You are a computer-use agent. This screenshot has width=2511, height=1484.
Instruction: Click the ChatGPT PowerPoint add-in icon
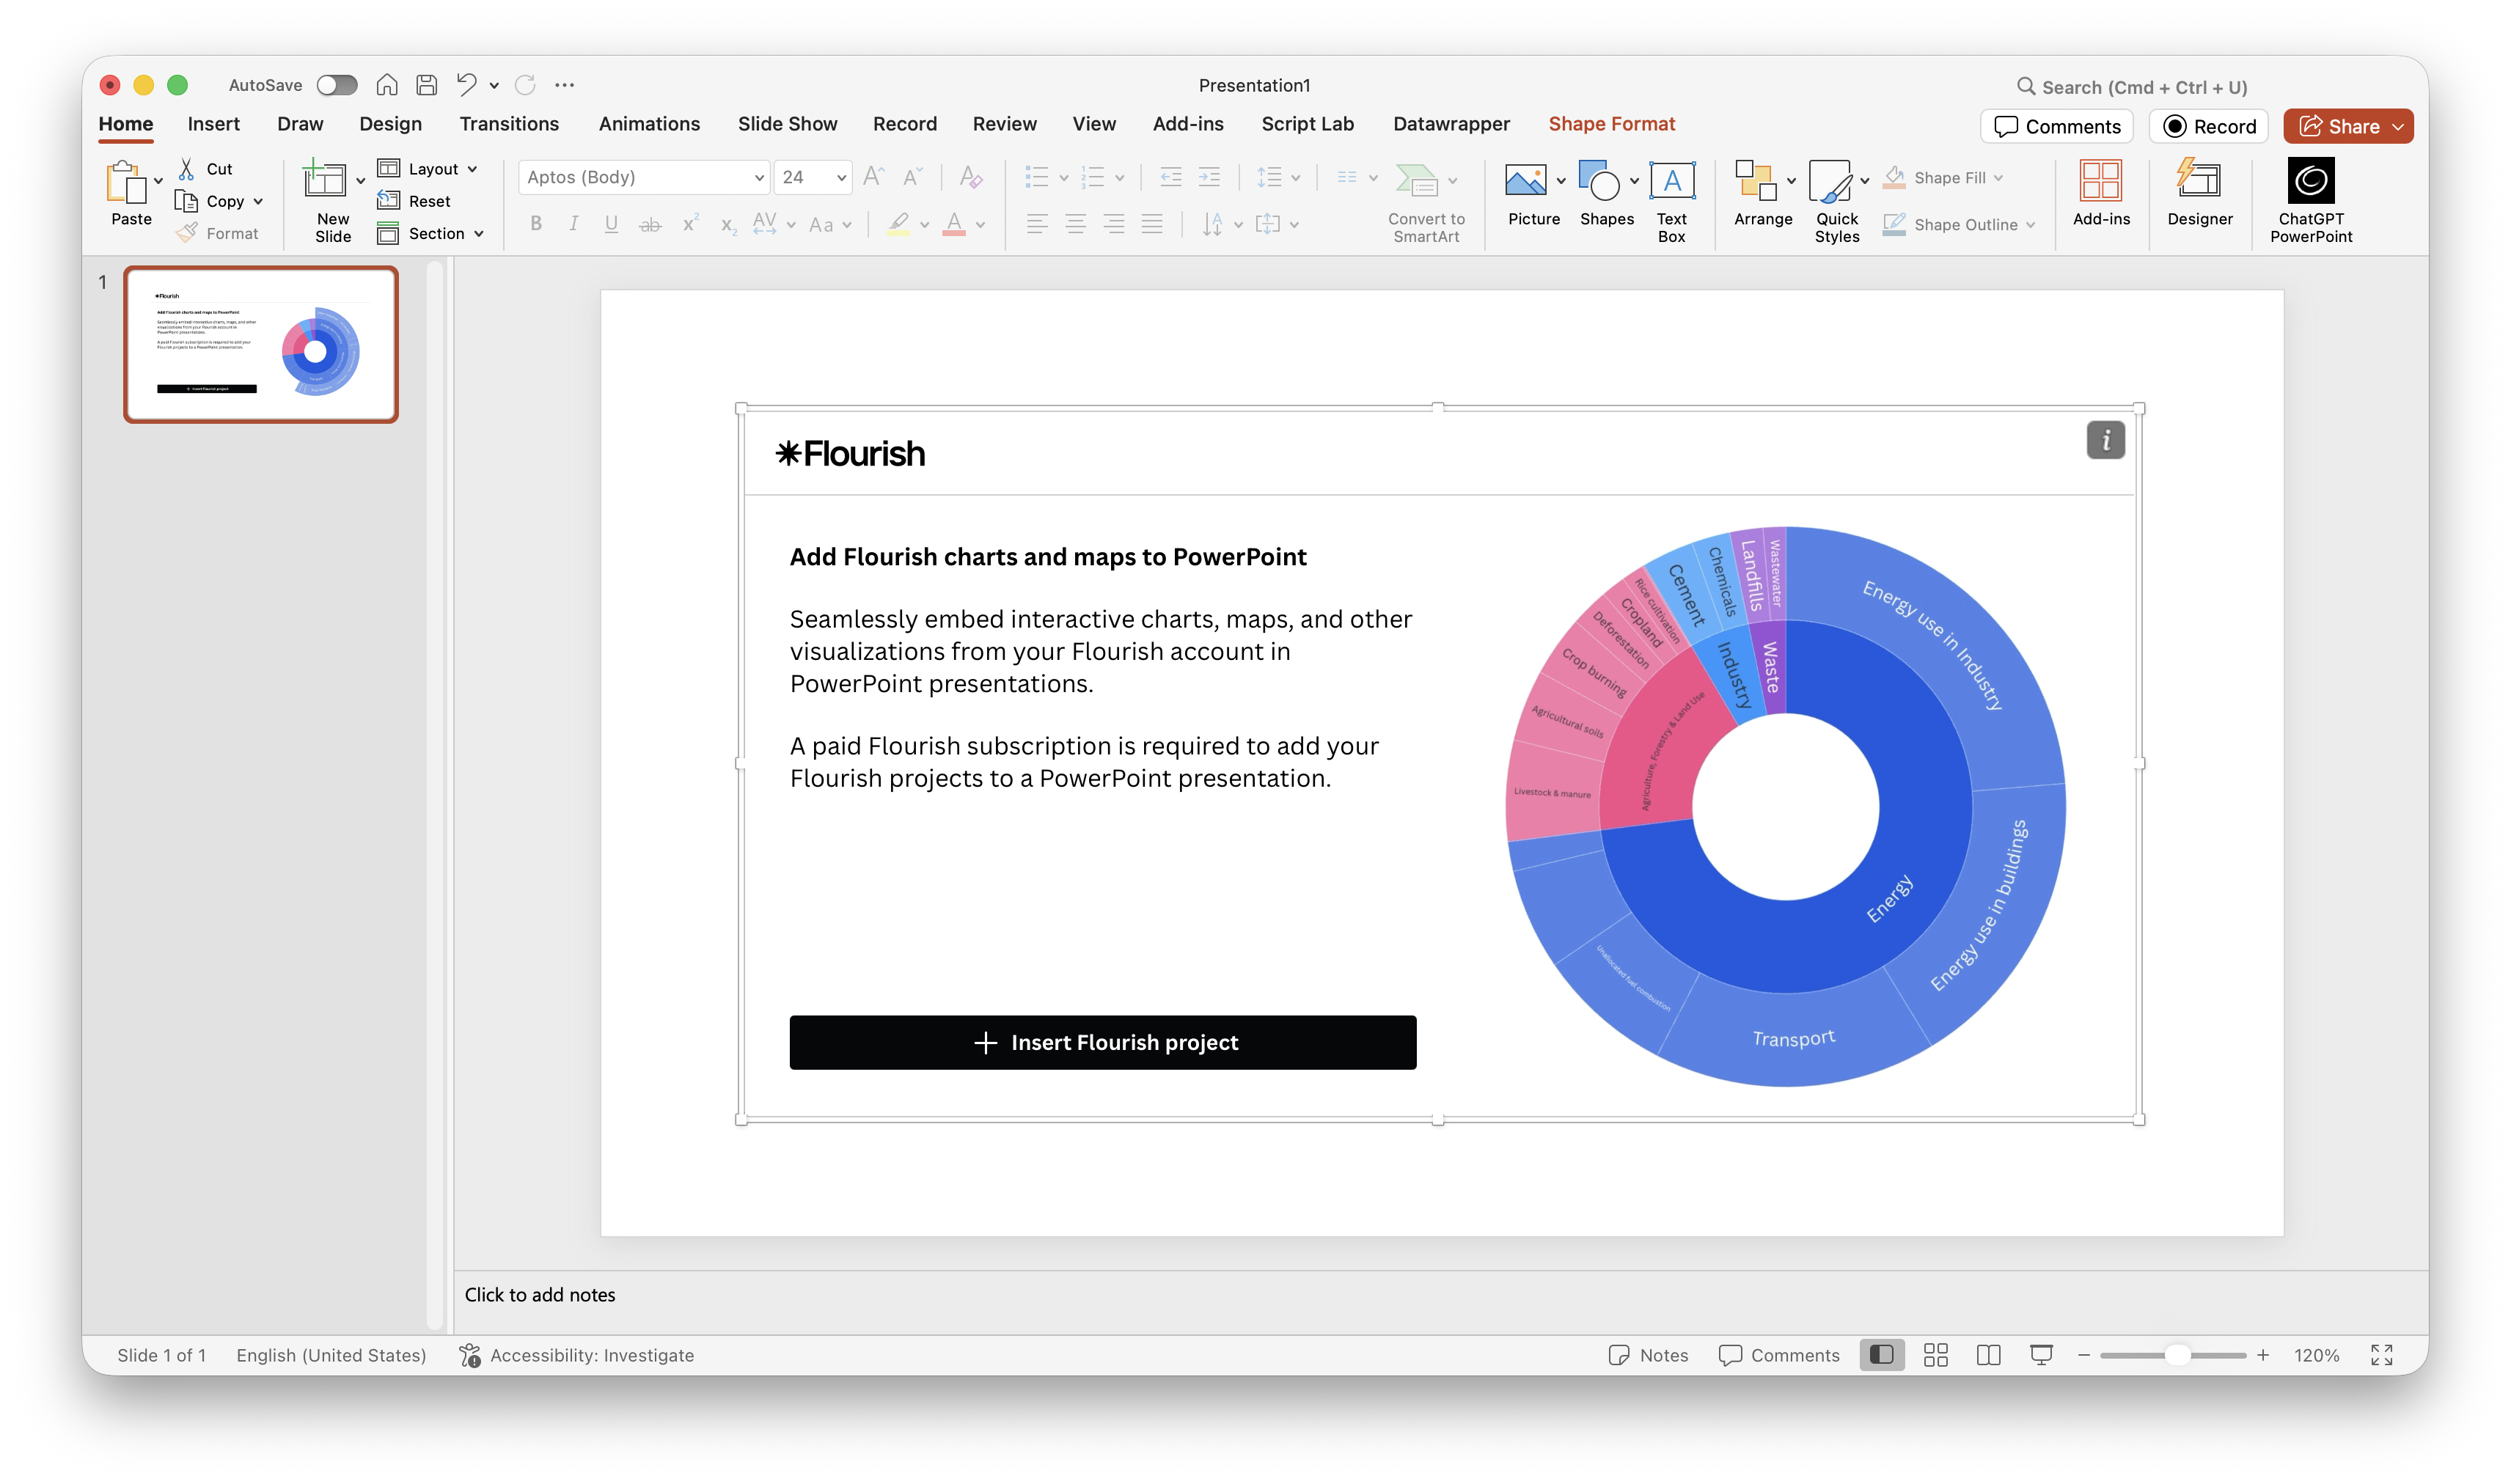tap(2310, 181)
